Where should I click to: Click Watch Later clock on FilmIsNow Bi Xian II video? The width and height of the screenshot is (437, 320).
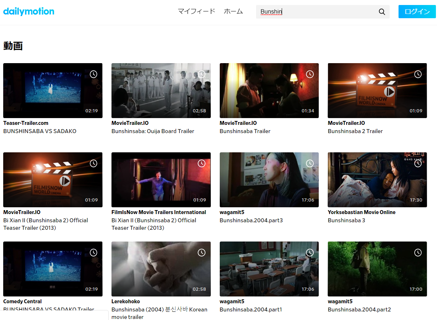click(x=202, y=163)
